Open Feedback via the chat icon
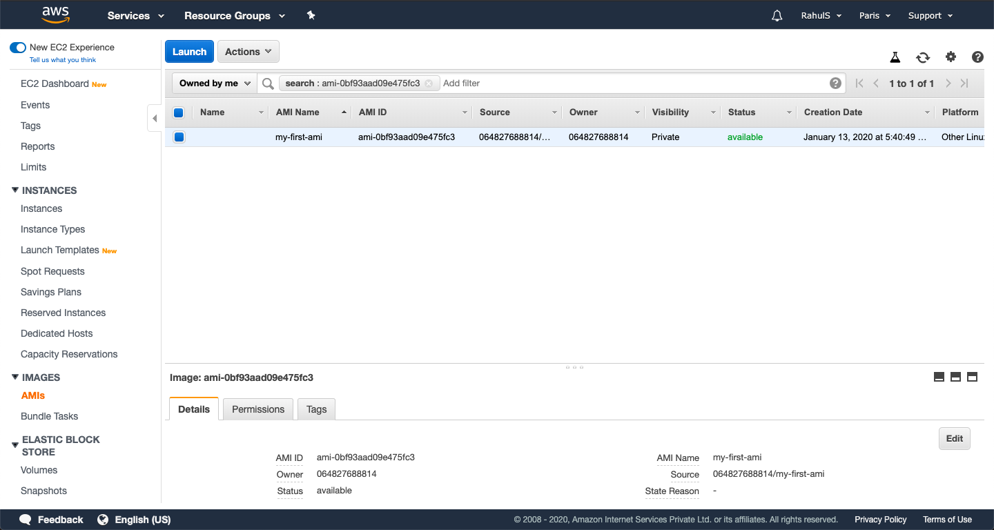This screenshot has width=994, height=530. (x=25, y=519)
